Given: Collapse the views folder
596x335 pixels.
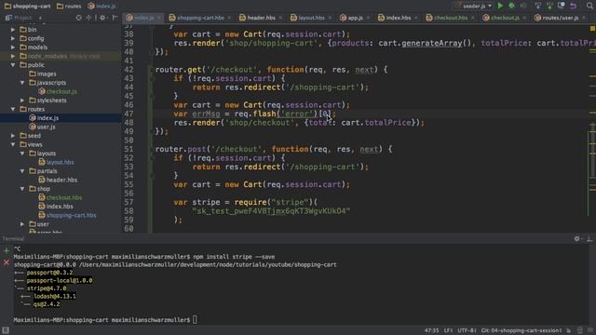Looking at the screenshot, I should click(13, 144).
